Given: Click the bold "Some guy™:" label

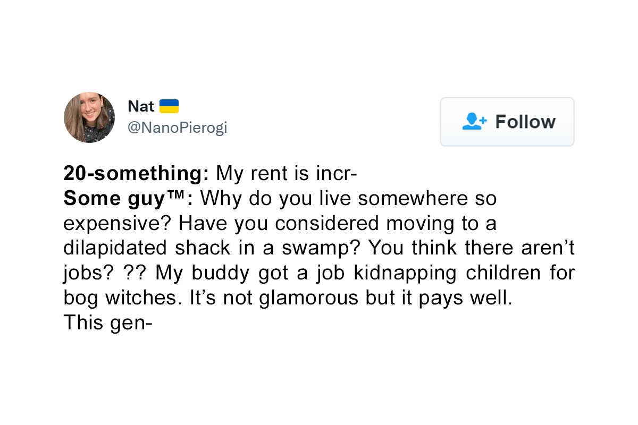Looking at the screenshot, I should (128, 198).
